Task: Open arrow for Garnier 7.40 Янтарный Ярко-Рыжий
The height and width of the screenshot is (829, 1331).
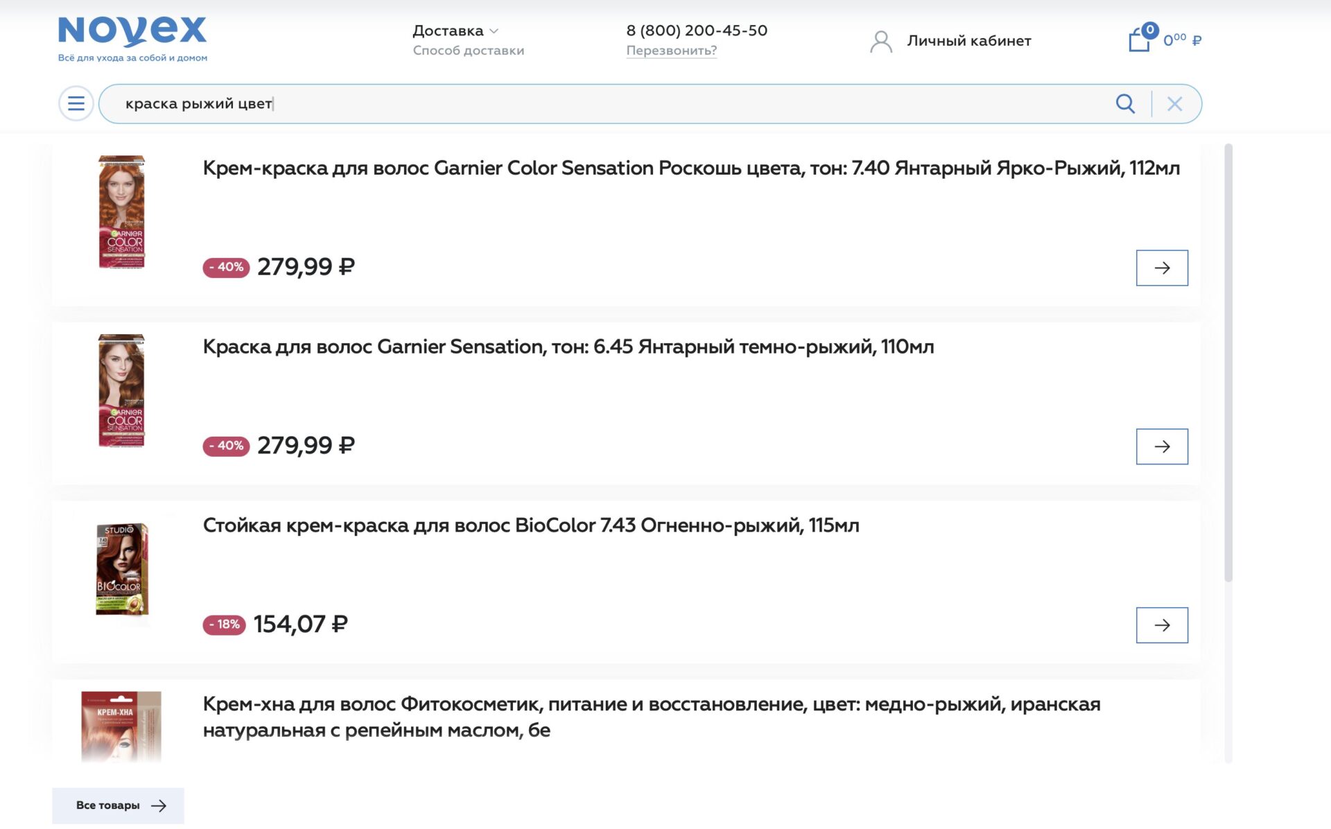Action: (x=1162, y=268)
